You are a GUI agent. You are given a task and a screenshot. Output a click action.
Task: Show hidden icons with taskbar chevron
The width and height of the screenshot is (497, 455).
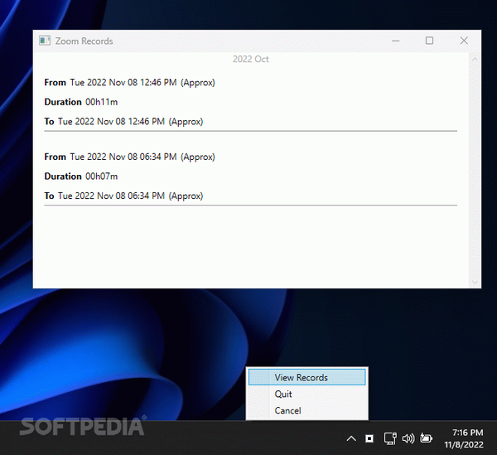click(351, 438)
